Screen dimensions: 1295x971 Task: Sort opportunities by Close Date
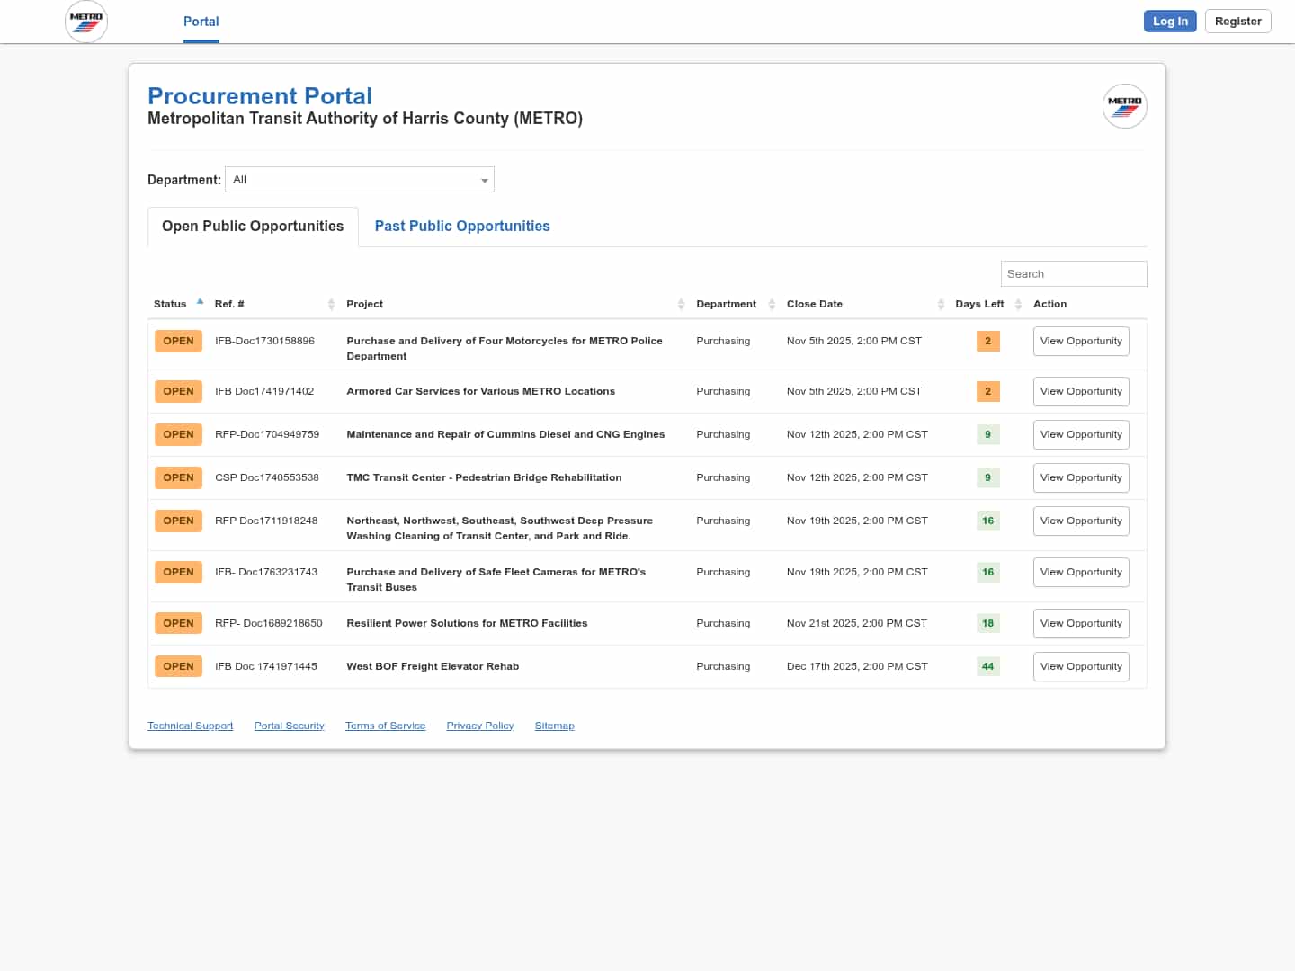[x=815, y=304]
